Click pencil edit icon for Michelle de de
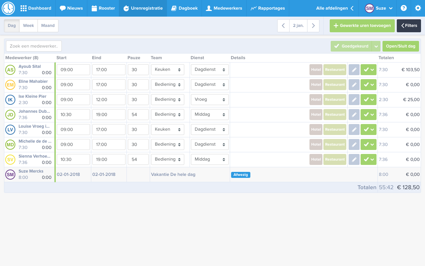The width and height of the screenshot is (425, 266). (354, 145)
